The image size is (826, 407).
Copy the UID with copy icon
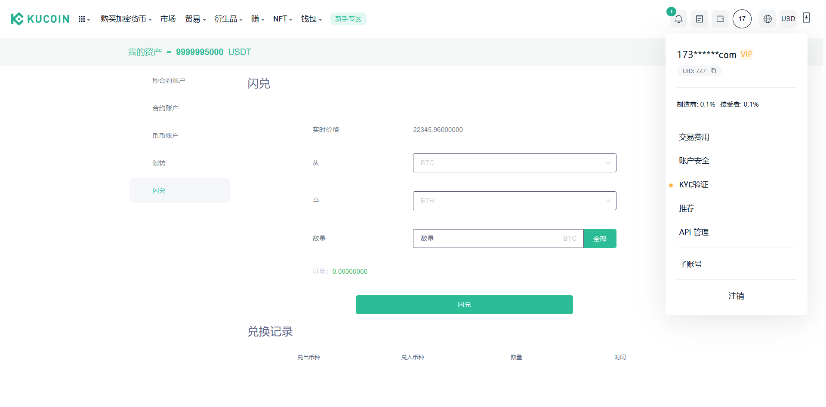point(714,71)
